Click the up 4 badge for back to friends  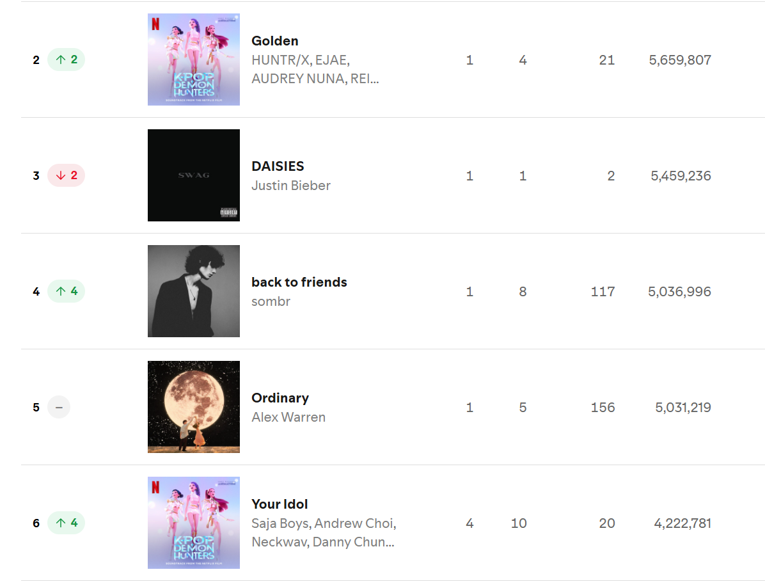(x=66, y=291)
